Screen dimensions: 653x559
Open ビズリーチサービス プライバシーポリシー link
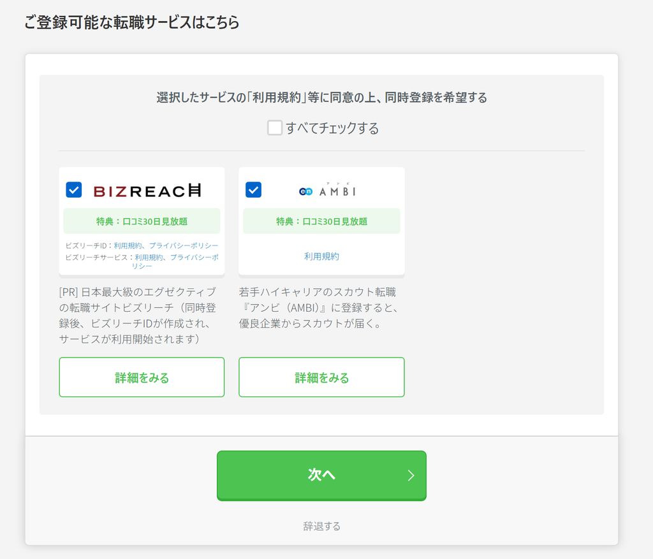pyautogui.click(x=175, y=261)
